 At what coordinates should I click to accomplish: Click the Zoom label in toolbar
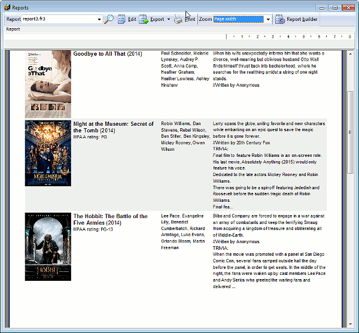(205, 19)
